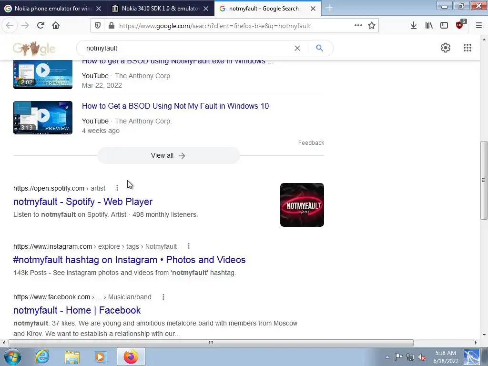The width and height of the screenshot is (488, 366).
Task: Open options for Facebook result
Action: (x=163, y=297)
